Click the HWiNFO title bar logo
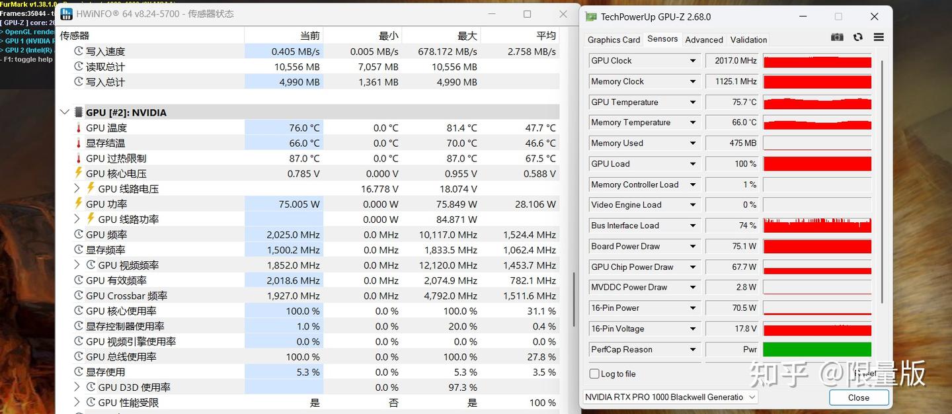 click(67, 13)
